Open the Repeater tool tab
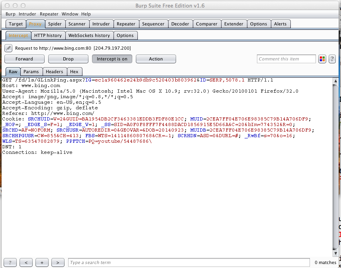The width and height of the screenshot is (341, 268). click(x=126, y=24)
